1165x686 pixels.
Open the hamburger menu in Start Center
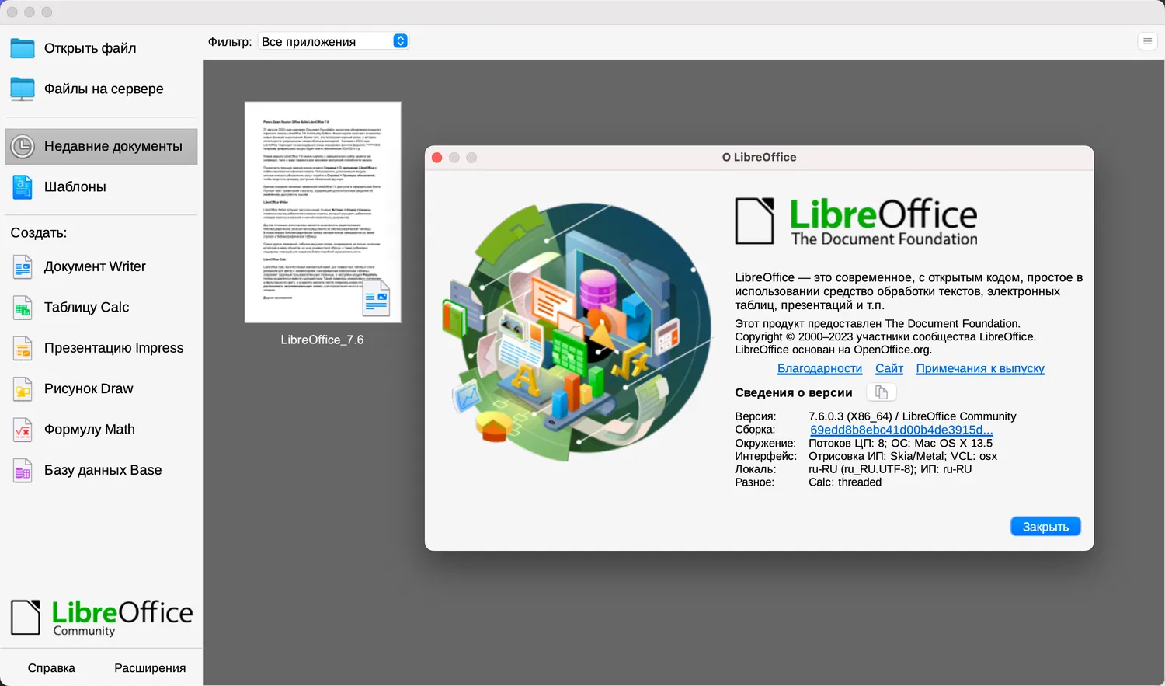tap(1147, 41)
